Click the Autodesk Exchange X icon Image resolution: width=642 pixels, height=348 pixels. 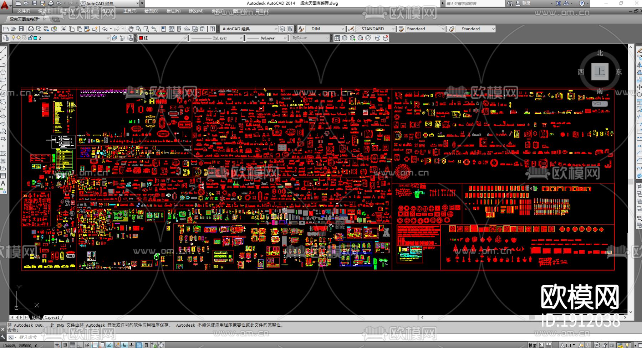point(558,3)
